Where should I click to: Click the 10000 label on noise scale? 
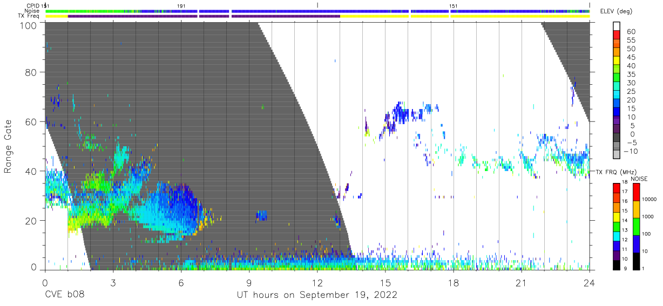[x=650, y=200]
